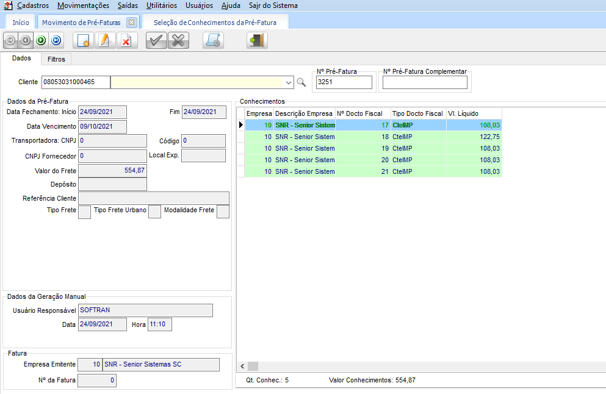
Task: Click the next record green arrow
Action: click(41, 41)
